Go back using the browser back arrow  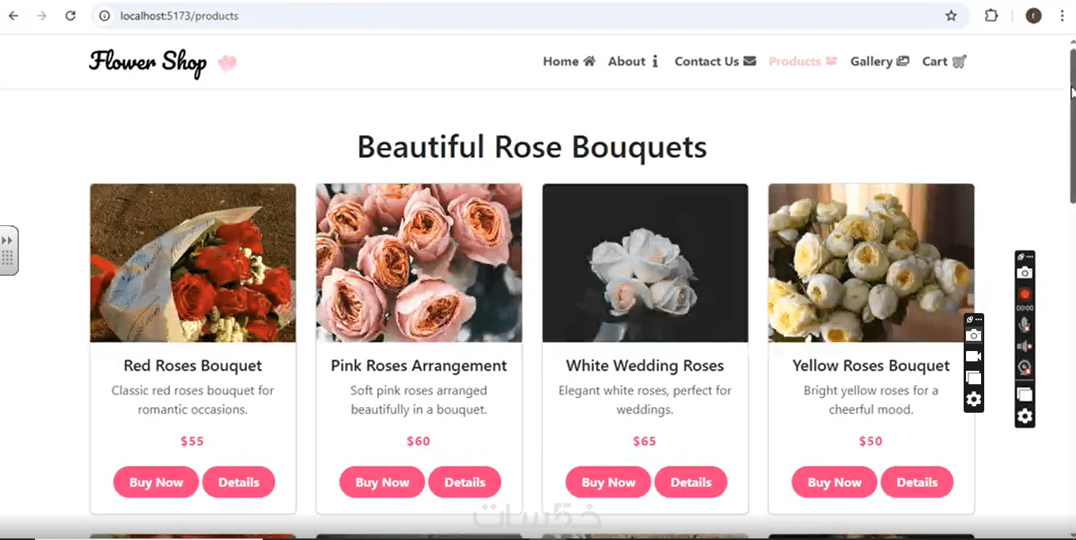[13, 16]
